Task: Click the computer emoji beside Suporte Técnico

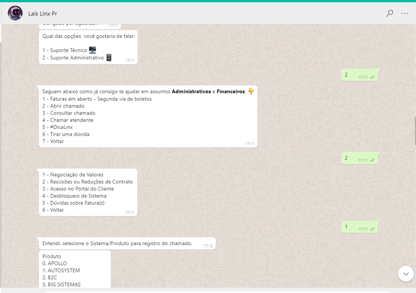Action: point(92,50)
